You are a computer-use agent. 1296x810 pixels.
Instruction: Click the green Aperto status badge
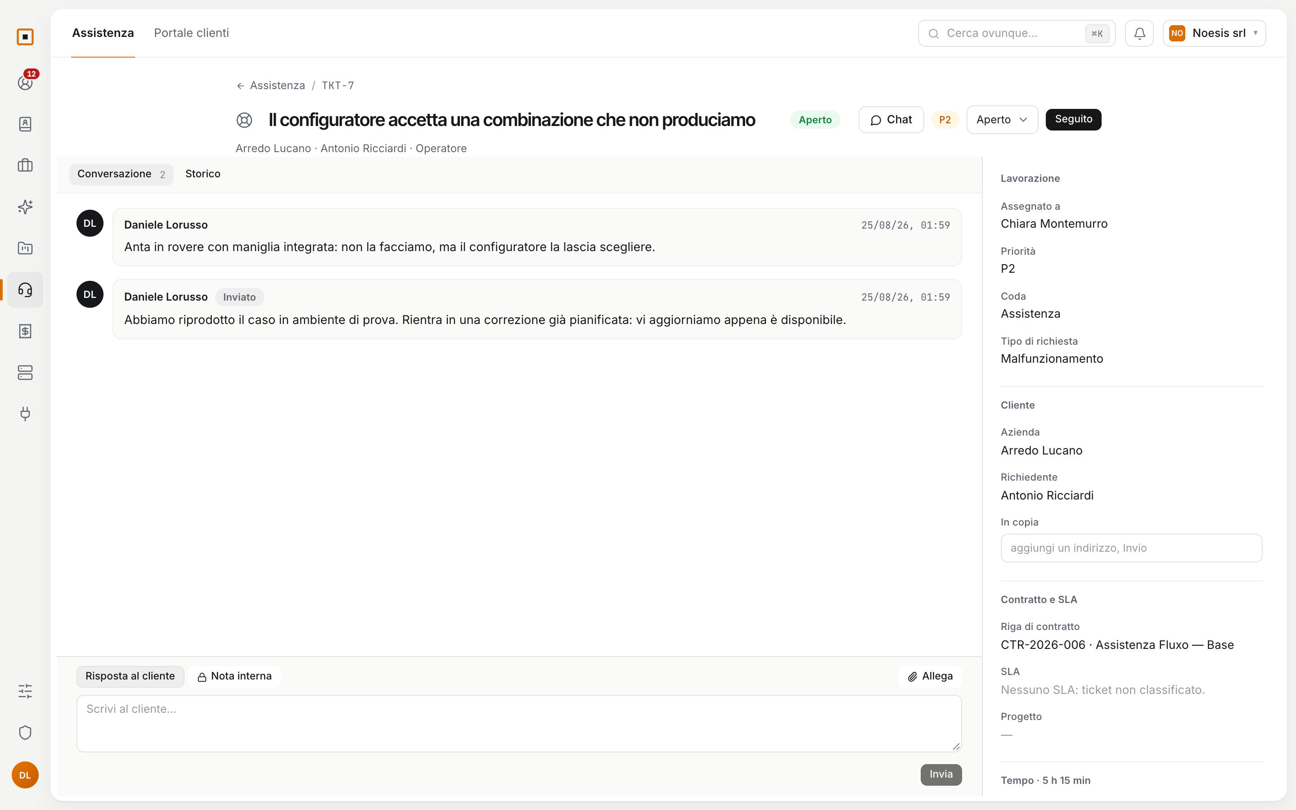coord(814,119)
